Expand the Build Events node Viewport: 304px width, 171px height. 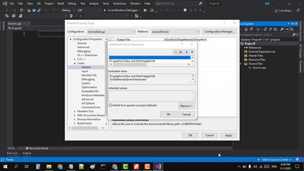[75, 123]
